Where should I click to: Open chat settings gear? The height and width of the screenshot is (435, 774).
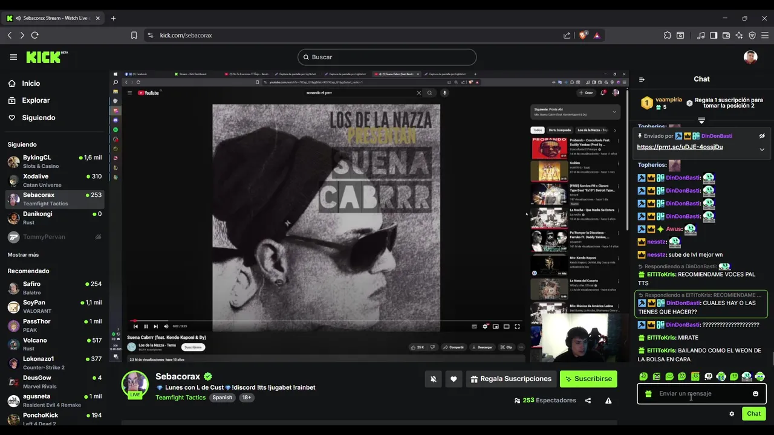[732, 414]
